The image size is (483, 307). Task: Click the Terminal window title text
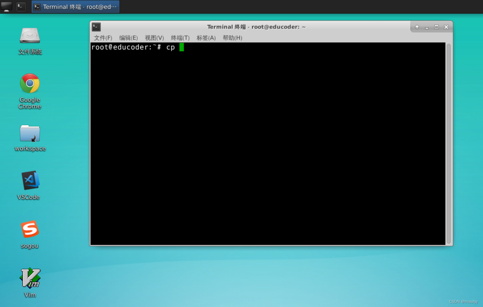click(256, 27)
